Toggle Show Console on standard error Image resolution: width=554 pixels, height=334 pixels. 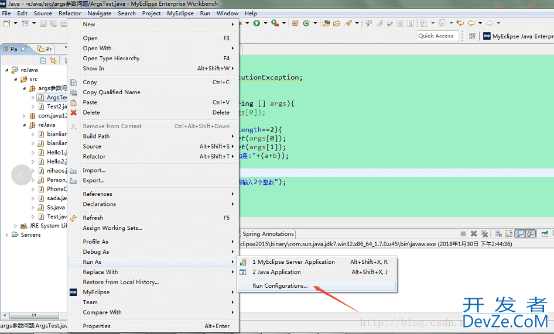point(531,234)
